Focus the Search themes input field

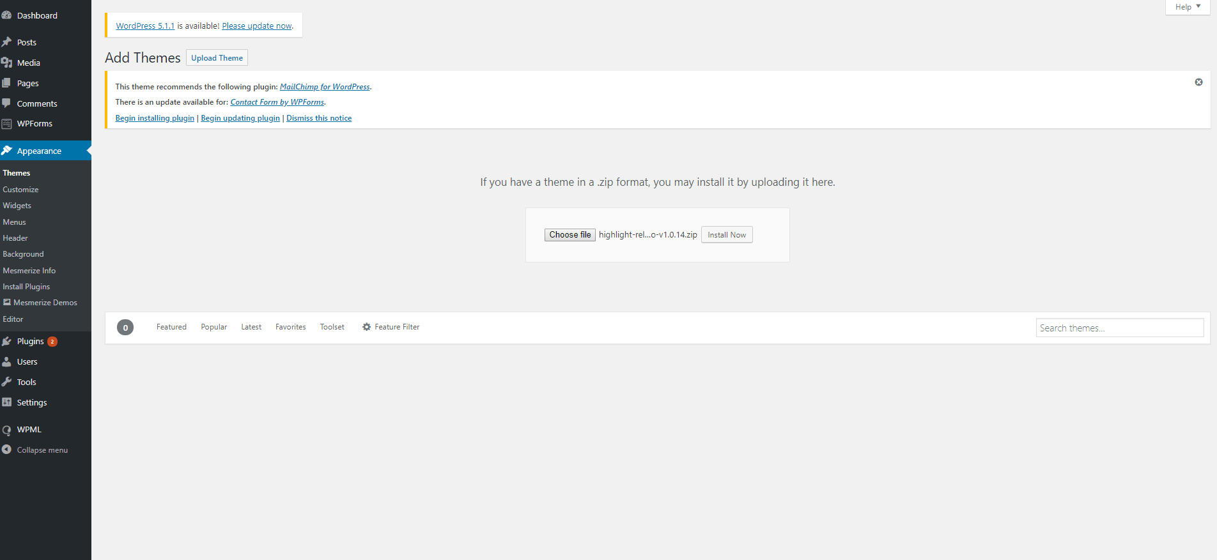click(x=1119, y=328)
